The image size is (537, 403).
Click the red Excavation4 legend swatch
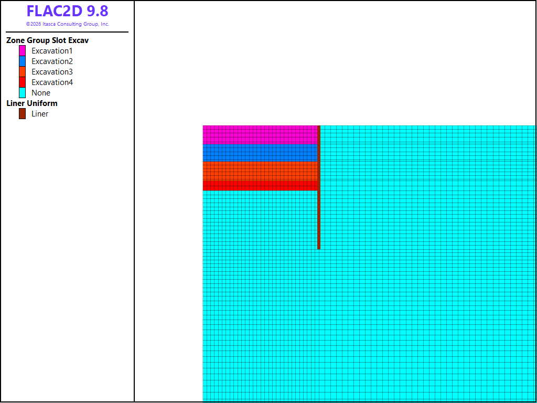(22, 82)
